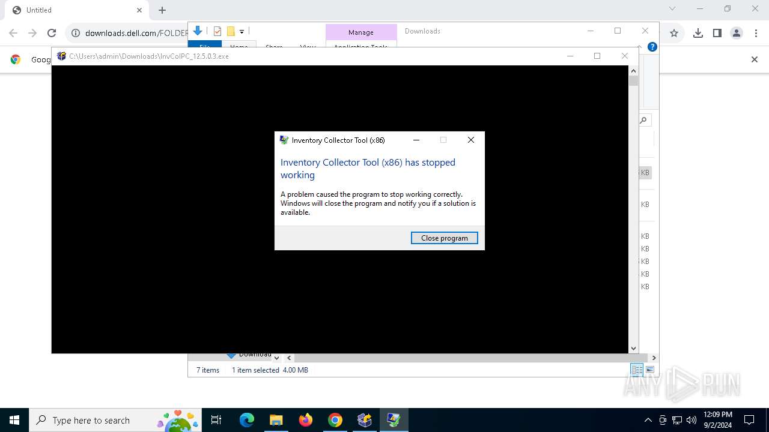Viewport: 769px width, 432px height.
Task: Close the Inventory Collector Tool error dialog
Action: tap(471, 140)
